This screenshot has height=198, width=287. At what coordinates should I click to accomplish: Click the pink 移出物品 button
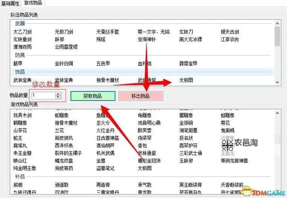[x=141, y=96]
